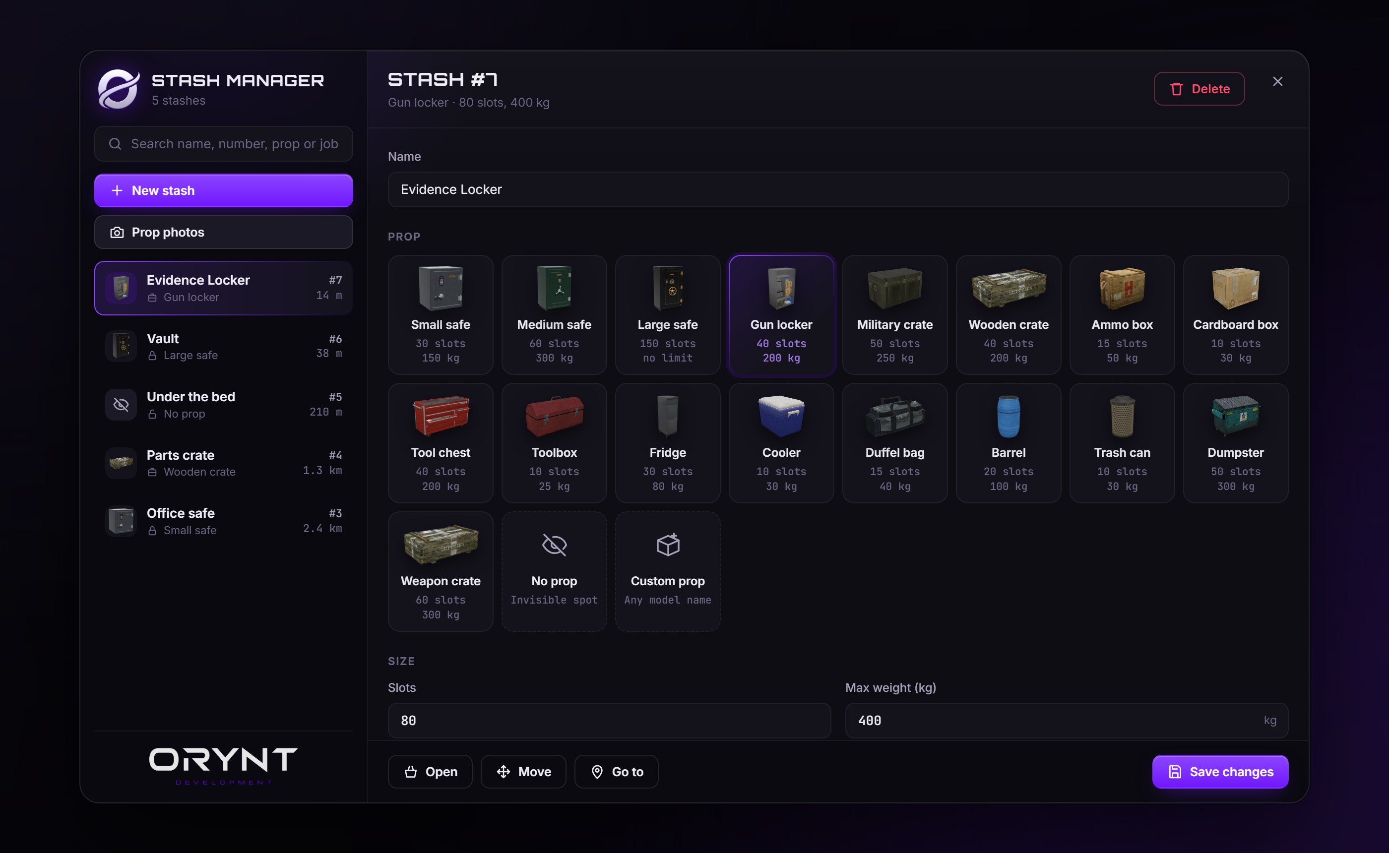Click the New stash button
1389x853 pixels.
pos(223,190)
